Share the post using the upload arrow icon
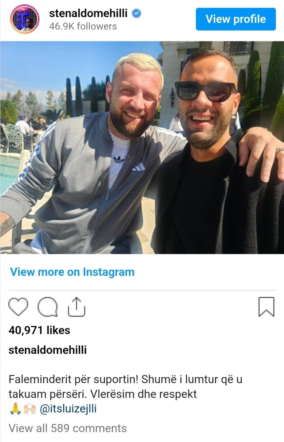 click(76, 307)
